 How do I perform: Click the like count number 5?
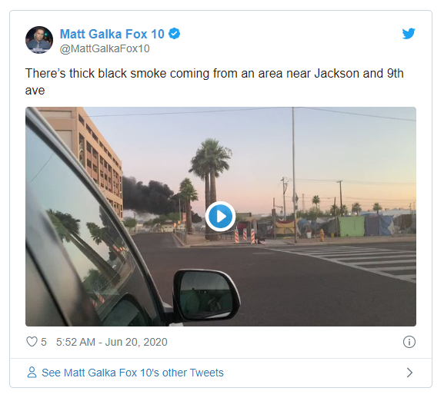click(x=44, y=342)
